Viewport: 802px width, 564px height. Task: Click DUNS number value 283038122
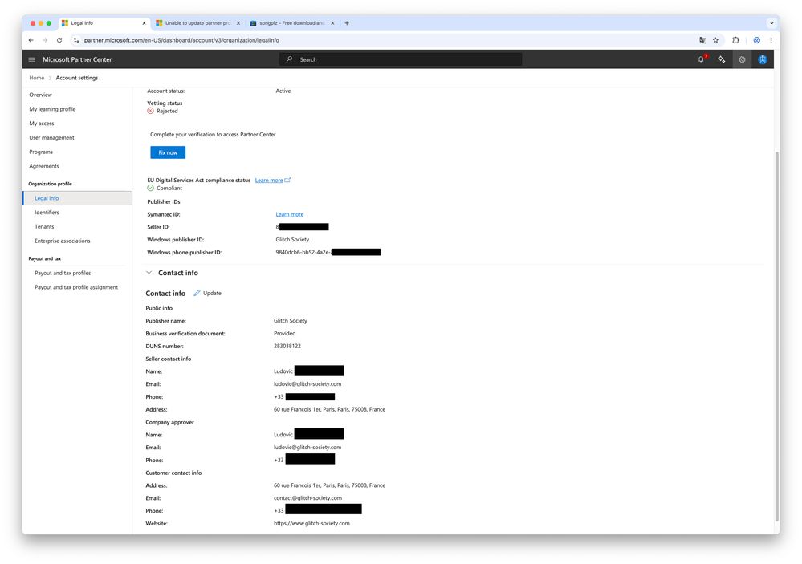pos(287,346)
